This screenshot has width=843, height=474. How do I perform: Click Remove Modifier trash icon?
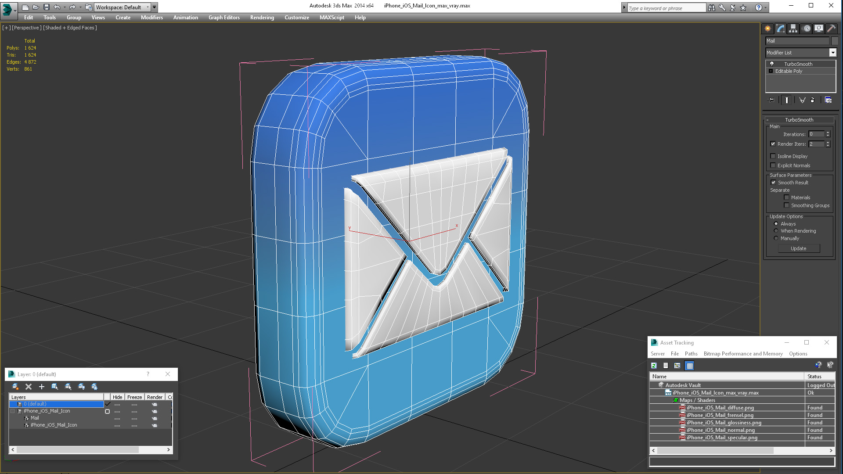coord(812,100)
